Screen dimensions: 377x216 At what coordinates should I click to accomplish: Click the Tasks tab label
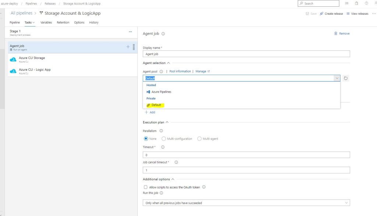click(x=28, y=22)
